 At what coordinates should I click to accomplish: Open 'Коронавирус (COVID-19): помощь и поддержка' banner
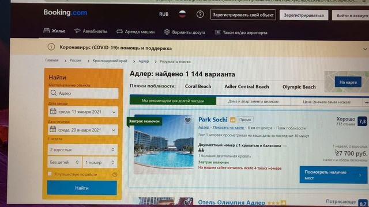tap(115, 48)
